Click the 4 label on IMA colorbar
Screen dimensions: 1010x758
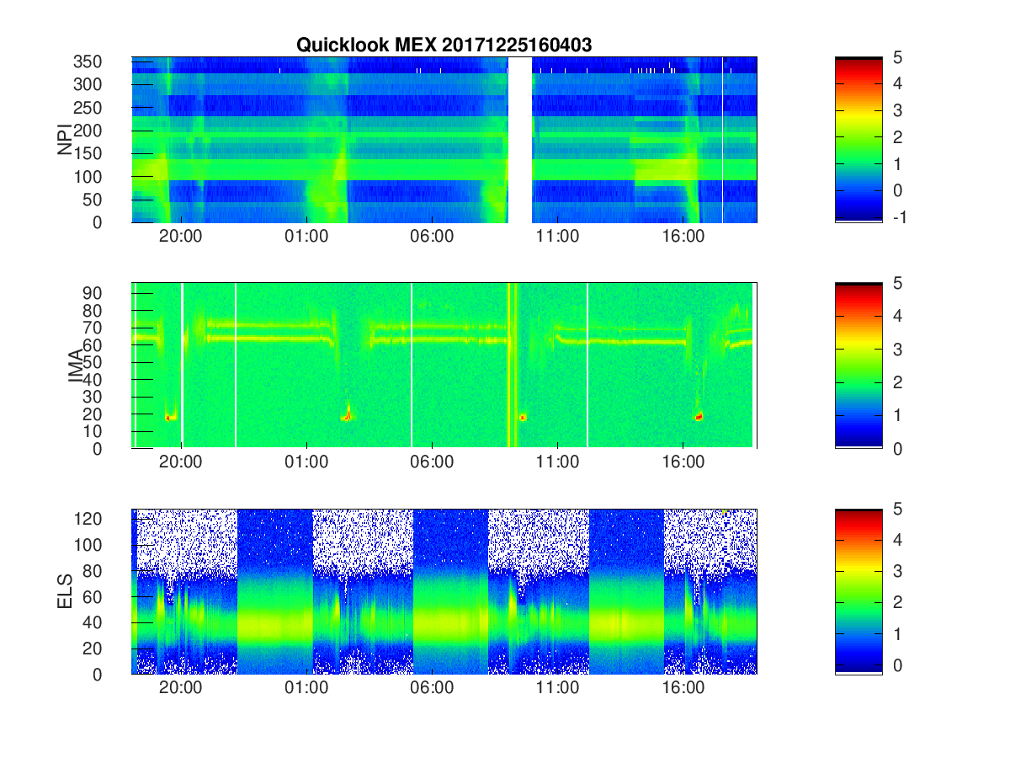pos(897,316)
